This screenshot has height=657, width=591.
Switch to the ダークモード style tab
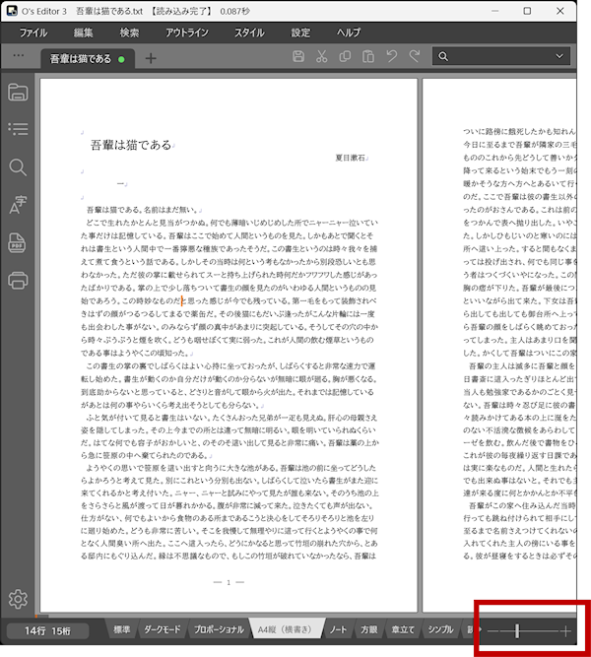tap(163, 629)
